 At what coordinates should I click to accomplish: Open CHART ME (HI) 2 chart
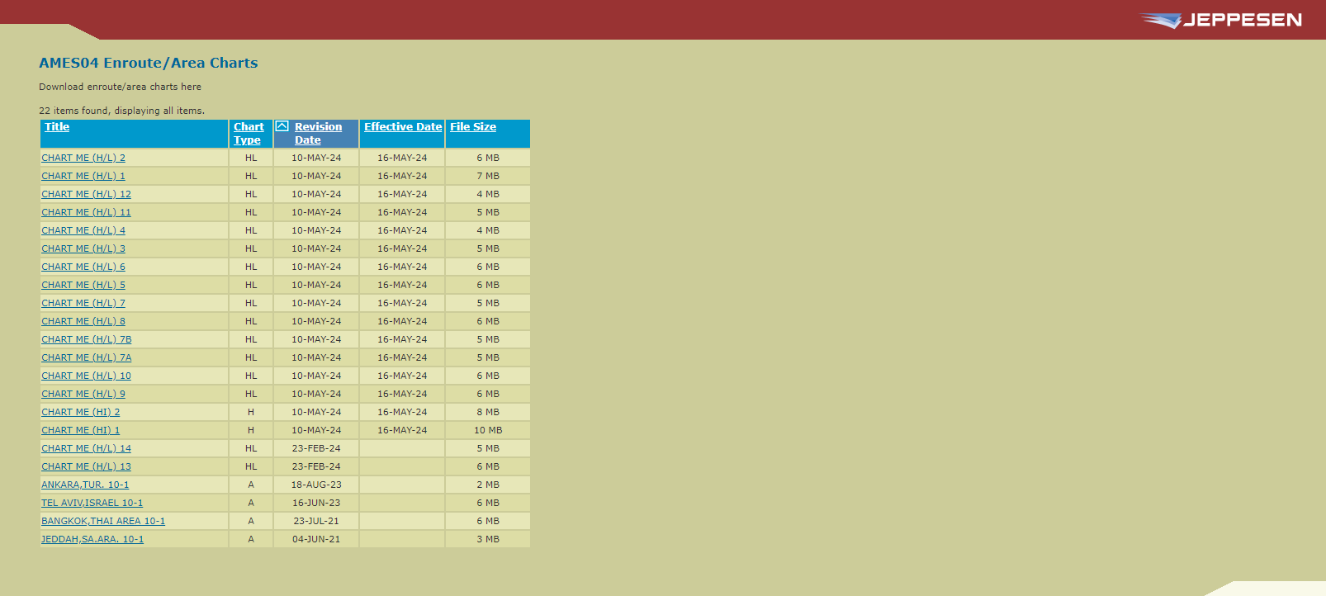pyautogui.click(x=81, y=412)
